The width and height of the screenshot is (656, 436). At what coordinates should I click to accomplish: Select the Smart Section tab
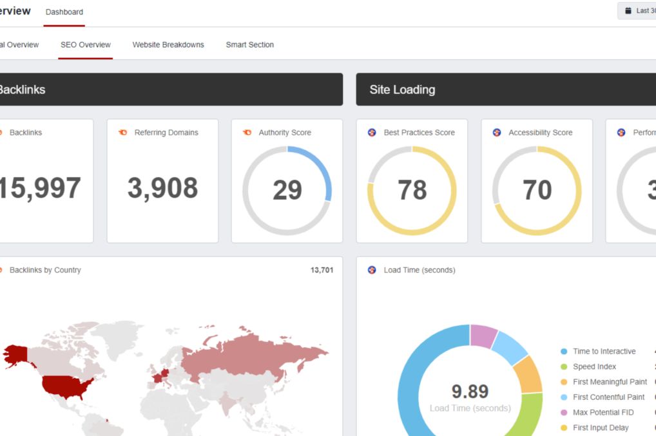tap(250, 44)
